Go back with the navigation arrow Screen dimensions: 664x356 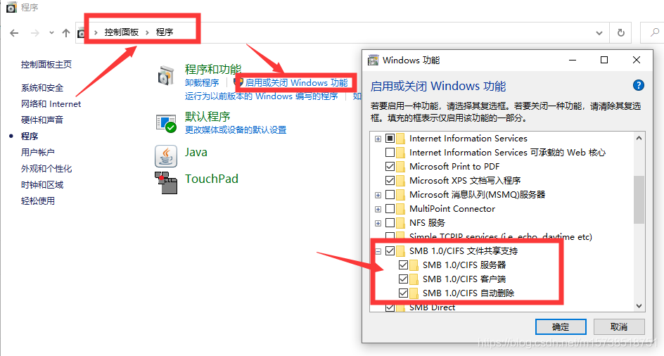[14, 32]
